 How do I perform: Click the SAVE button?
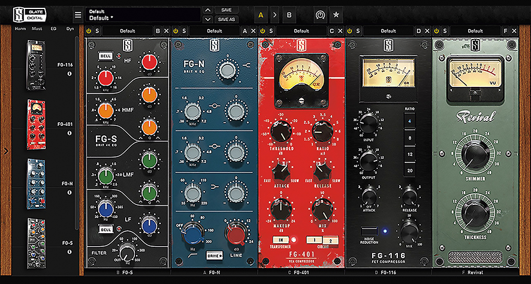[x=226, y=10]
